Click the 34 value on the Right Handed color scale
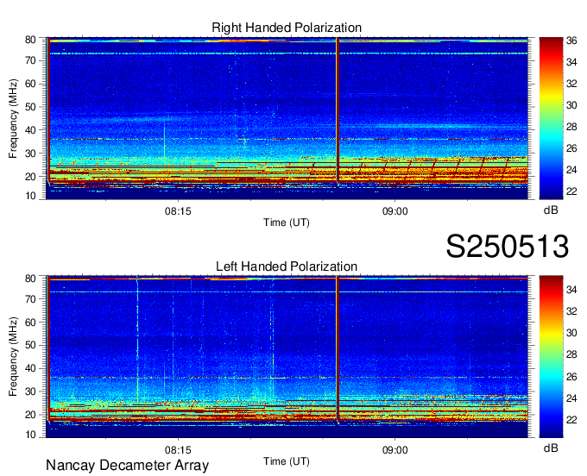This screenshot has height=476, width=587. click(x=571, y=62)
